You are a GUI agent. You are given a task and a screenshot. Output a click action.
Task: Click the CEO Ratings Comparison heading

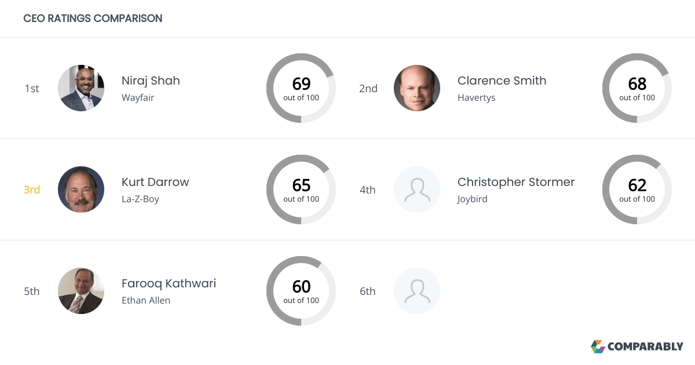tap(93, 18)
